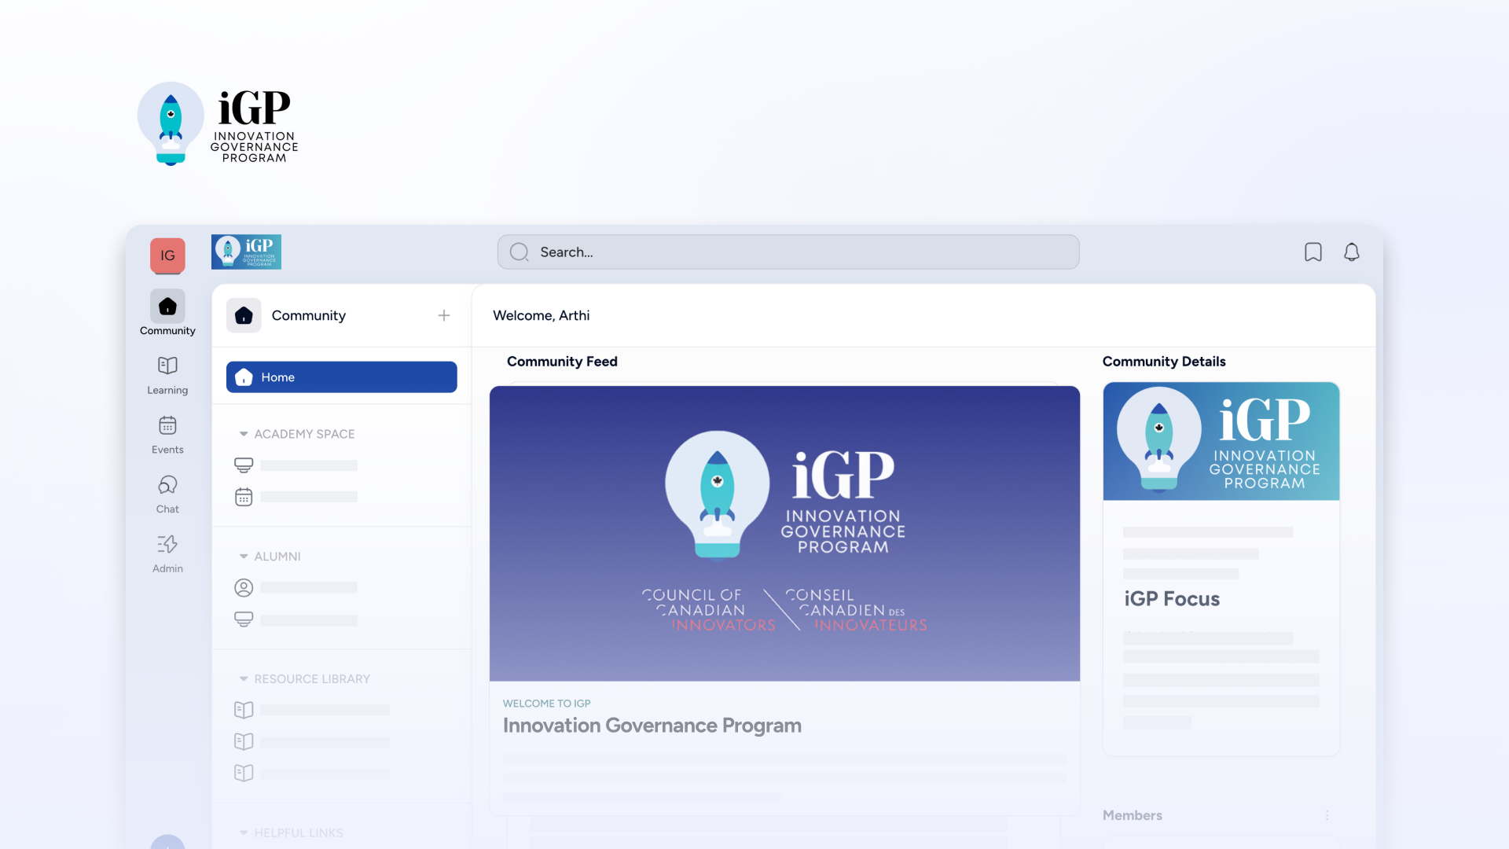This screenshot has width=1509, height=849.
Task: Open the Innovation Governance Program post title
Action: (652, 726)
